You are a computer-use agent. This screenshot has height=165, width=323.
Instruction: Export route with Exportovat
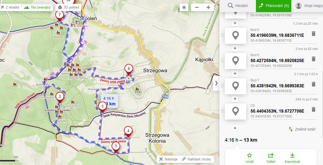pyautogui.click(x=292, y=158)
